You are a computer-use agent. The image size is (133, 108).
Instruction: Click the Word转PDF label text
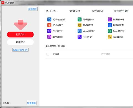89,31
